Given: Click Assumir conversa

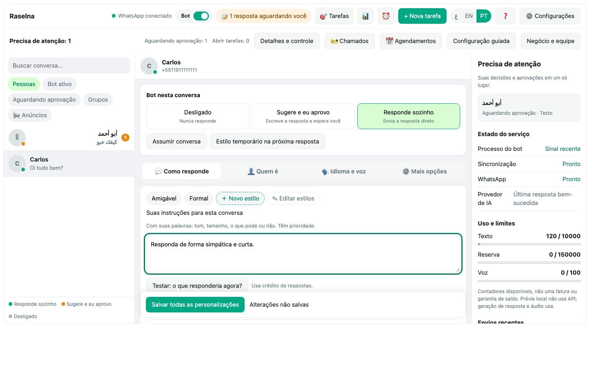Looking at the screenshot, I should pyautogui.click(x=177, y=141).
